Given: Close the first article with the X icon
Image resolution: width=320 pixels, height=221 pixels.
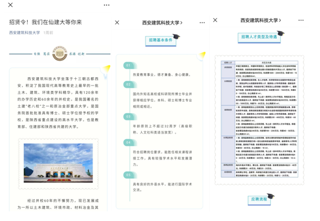Looking at the screenshot, I should (10, 5).
